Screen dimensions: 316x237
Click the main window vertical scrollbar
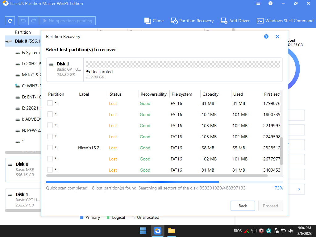[x=233, y=29]
